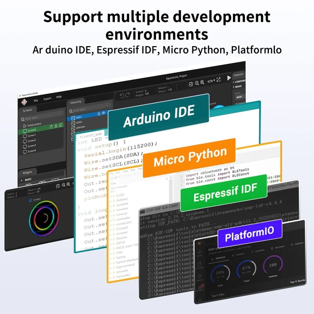Open the crowbits folder in file list
This screenshot has width=314, height=314.
tap(122, 204)
